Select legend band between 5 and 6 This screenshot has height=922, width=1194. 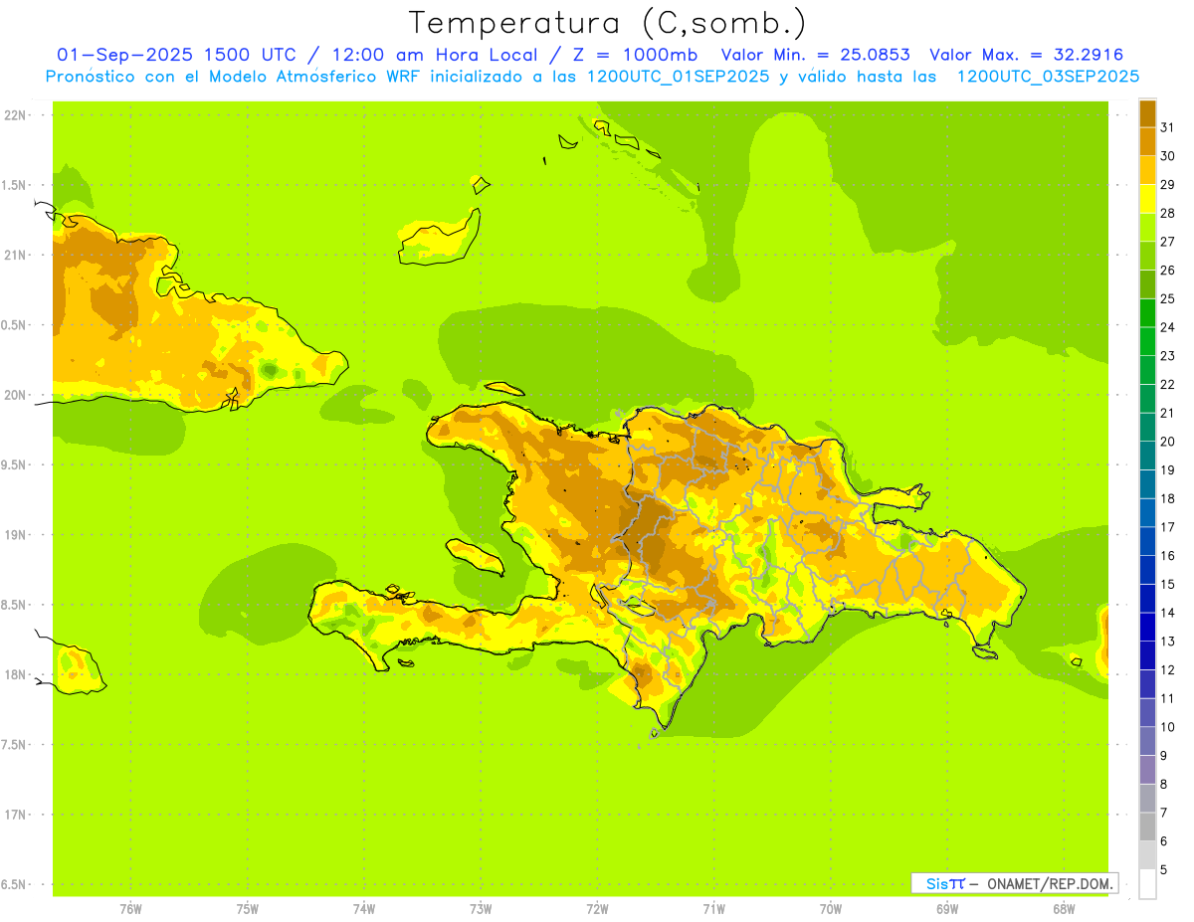click(1147, 855)
